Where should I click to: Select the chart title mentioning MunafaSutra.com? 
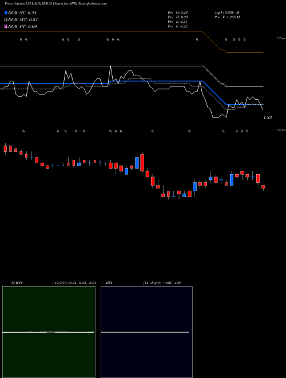click(55, 3)
